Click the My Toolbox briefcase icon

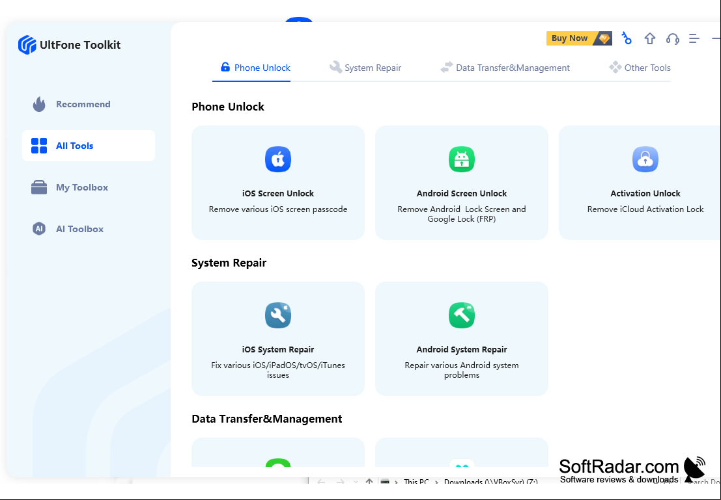(39, 187)
